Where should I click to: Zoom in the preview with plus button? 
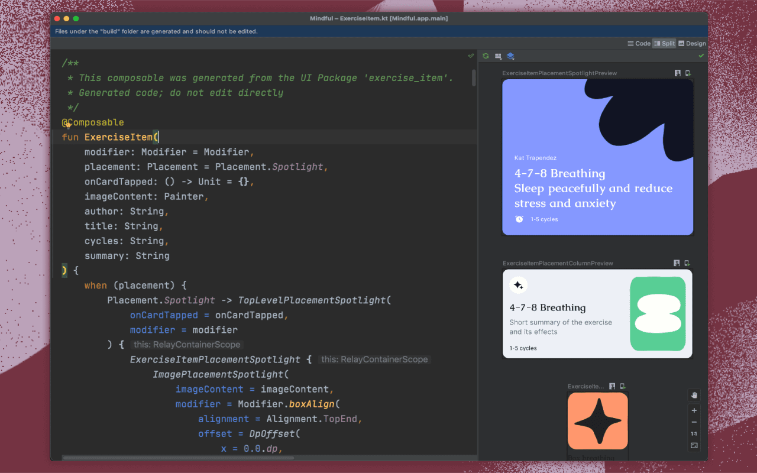point(694,410)
